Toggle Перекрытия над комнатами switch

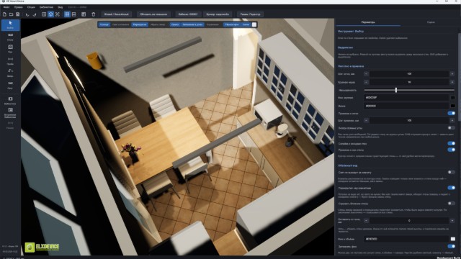(x=451, y=188)
